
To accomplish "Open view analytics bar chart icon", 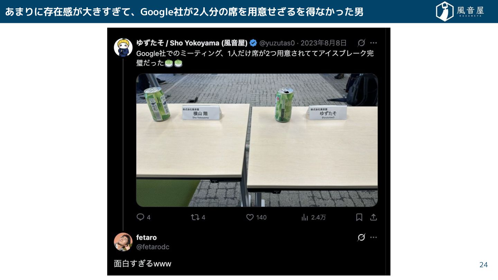I will coord(305,217).
